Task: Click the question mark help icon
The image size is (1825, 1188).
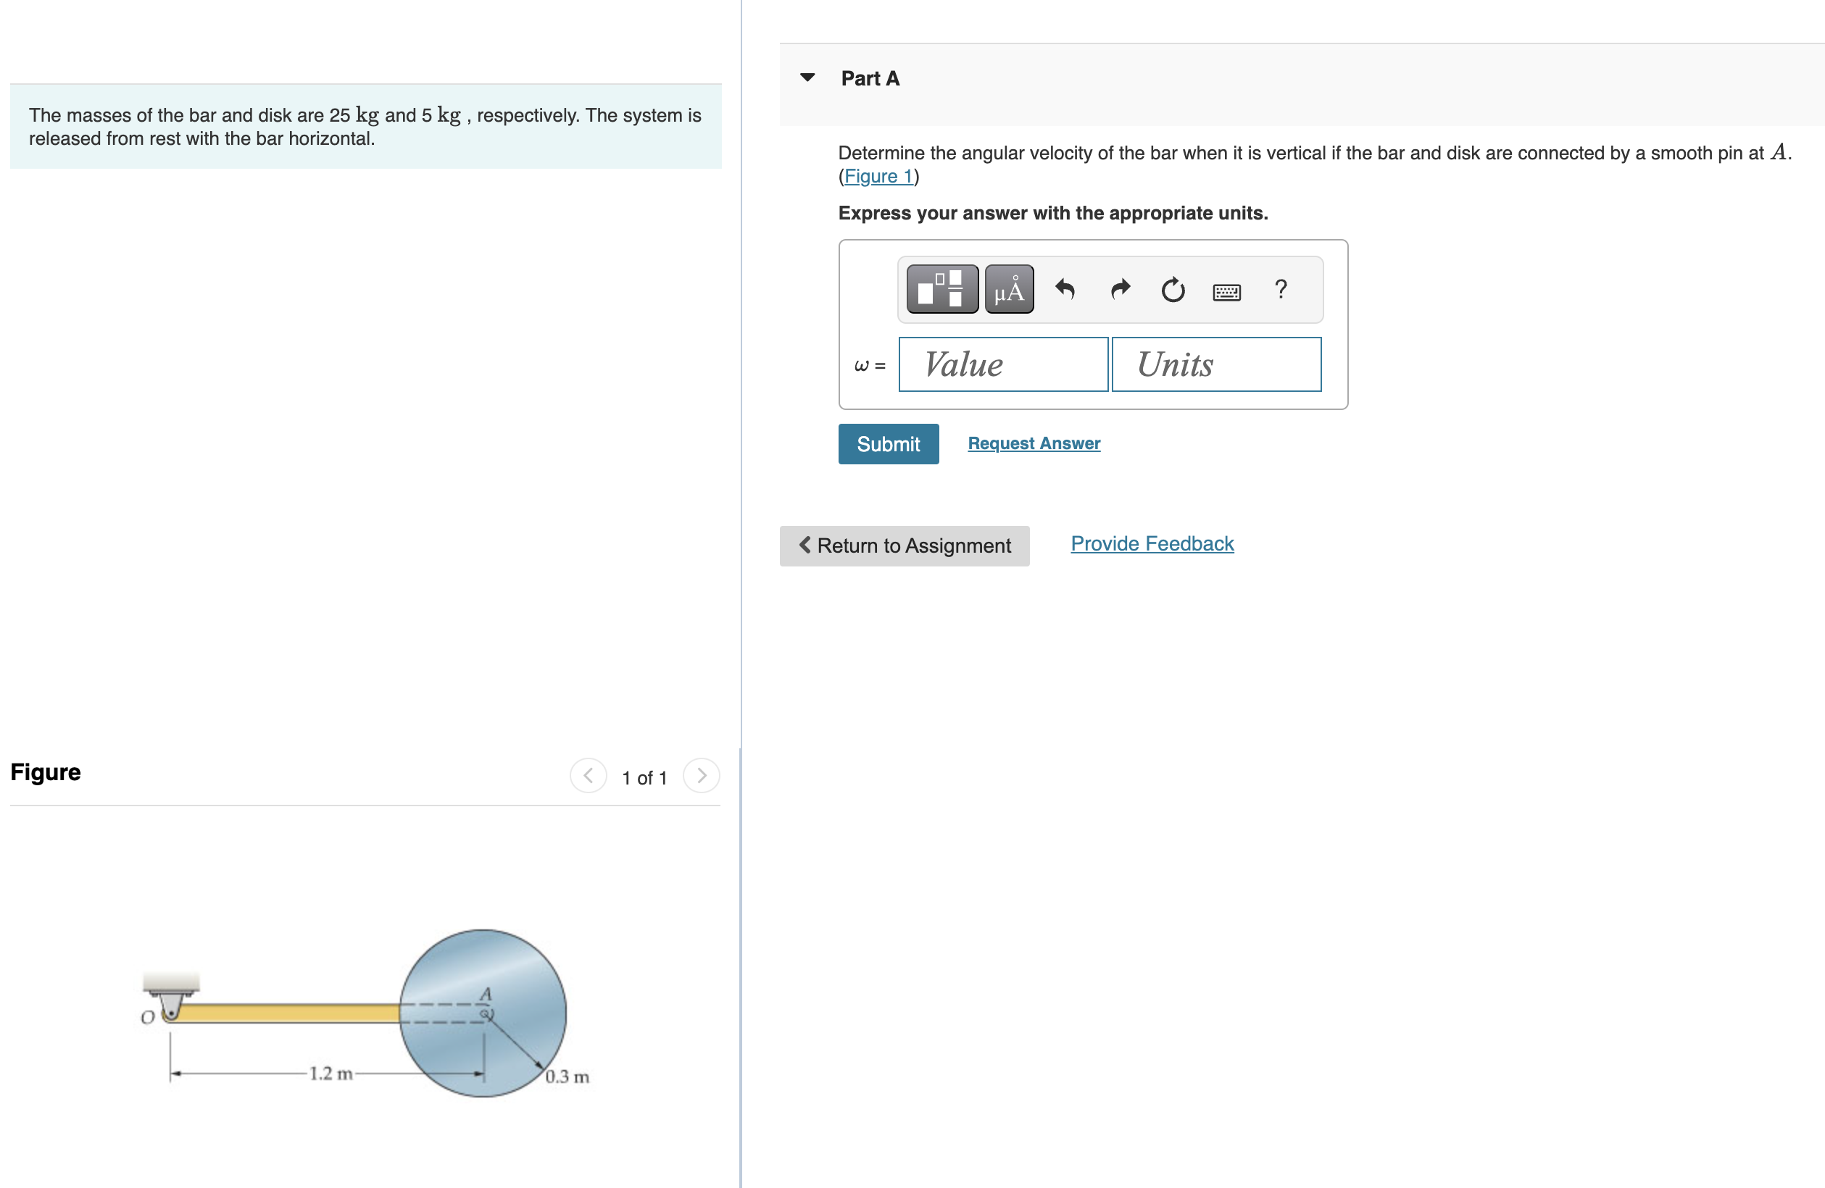Action: (x=1280, y=289)
